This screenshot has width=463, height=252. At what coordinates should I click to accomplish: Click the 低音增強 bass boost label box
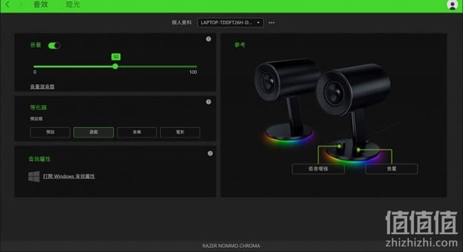[318, 169]
